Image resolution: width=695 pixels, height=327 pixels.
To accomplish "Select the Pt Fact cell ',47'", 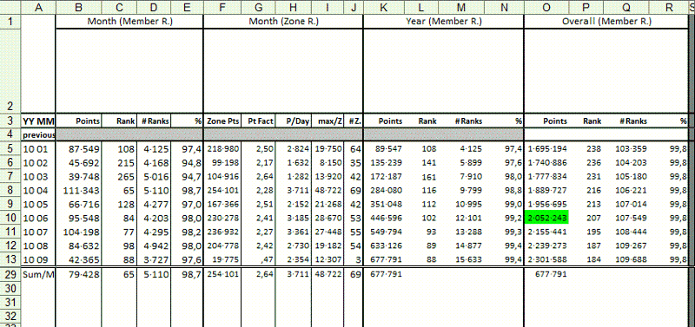I will coord(258,259).
